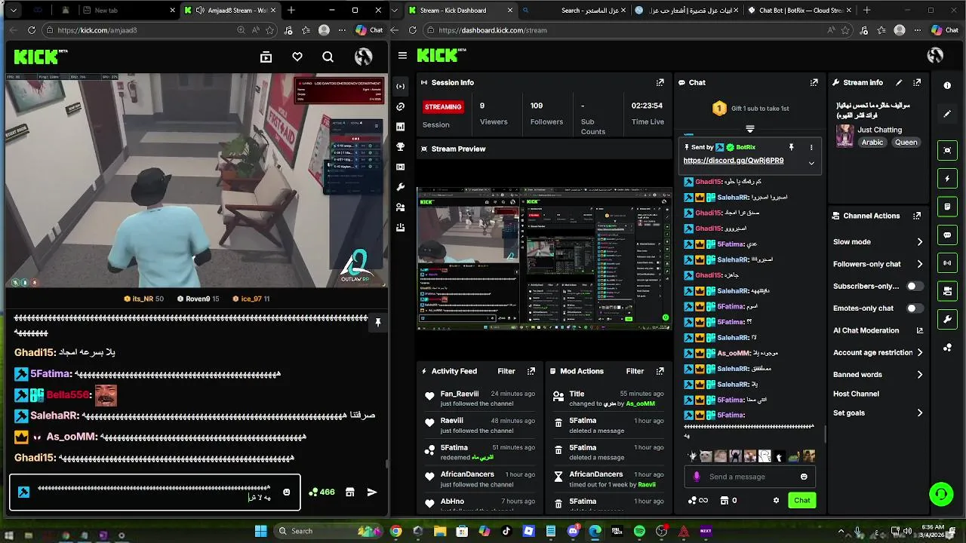This screenshot has height=543, width=966.
Task: Open Spotify from the taskbar
Action: (639, 532)
